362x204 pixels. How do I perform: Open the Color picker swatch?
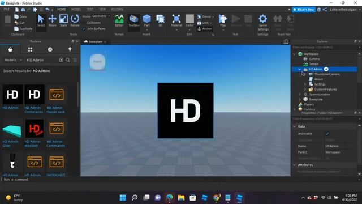[190, 19]
